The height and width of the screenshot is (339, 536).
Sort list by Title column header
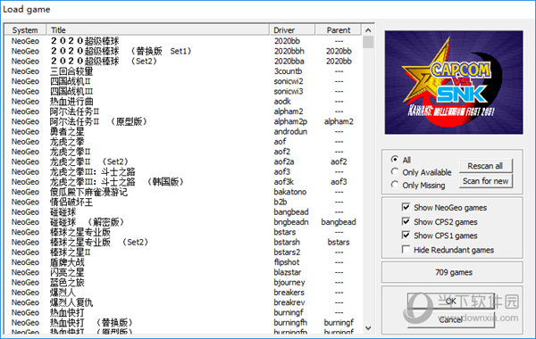coord(157,30)
